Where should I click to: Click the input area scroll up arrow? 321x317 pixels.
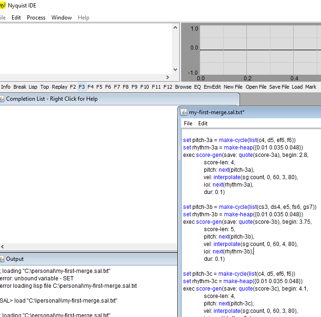(x=175, y=27)
